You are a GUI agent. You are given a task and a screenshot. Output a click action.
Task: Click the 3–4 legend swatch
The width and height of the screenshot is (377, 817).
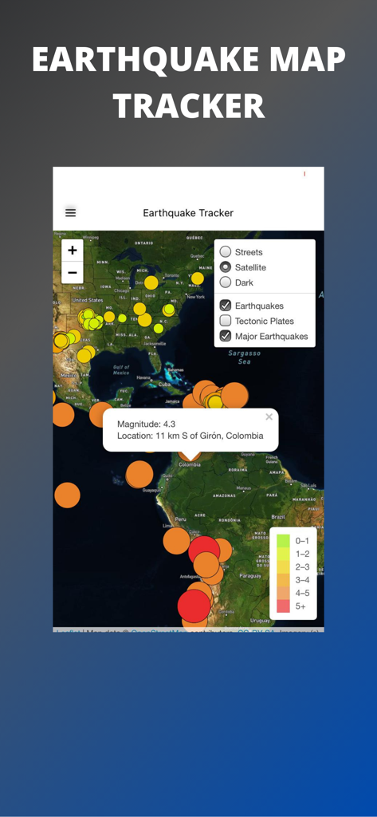283,580
